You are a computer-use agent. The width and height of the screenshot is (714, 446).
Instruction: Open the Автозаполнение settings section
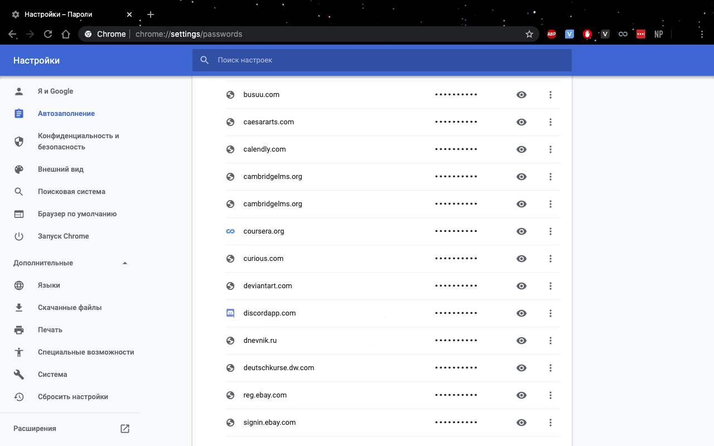pyautogui.click(x=66, y=114)
